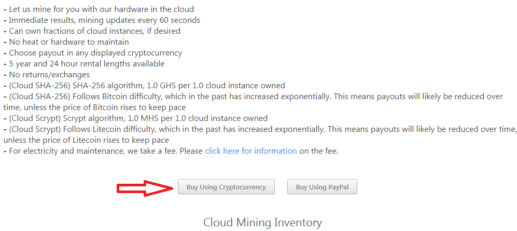The image size is (517, 231).
Task: Click the "Can own fractions of cloud instances" line
Action: [94, 31]
